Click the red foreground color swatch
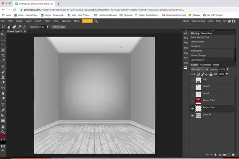239x159 pixels. 3,136
